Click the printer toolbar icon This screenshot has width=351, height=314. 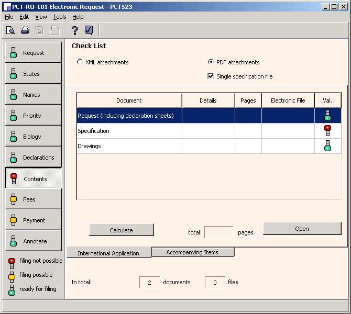[25, 30]
